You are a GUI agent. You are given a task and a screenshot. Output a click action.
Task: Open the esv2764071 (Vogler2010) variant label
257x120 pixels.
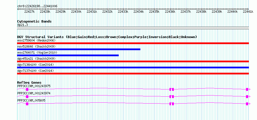[37, 52]
